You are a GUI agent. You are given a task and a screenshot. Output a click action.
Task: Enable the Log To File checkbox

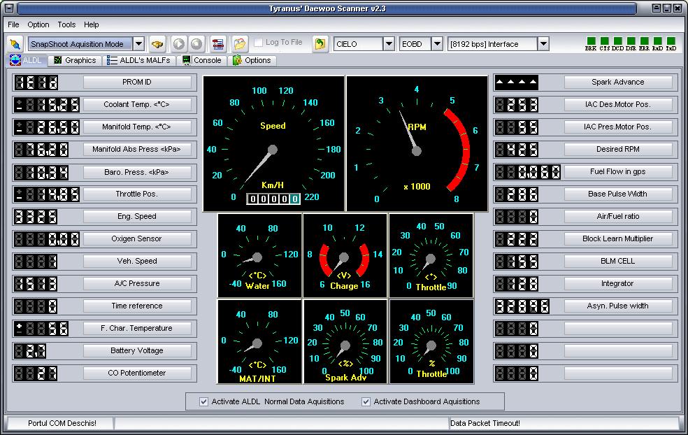(259, 43)
